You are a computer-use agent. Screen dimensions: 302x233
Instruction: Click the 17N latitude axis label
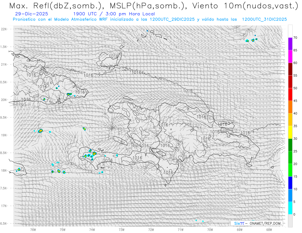4,206
